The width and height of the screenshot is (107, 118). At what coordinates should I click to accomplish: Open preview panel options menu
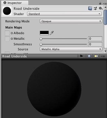(103, 56)
